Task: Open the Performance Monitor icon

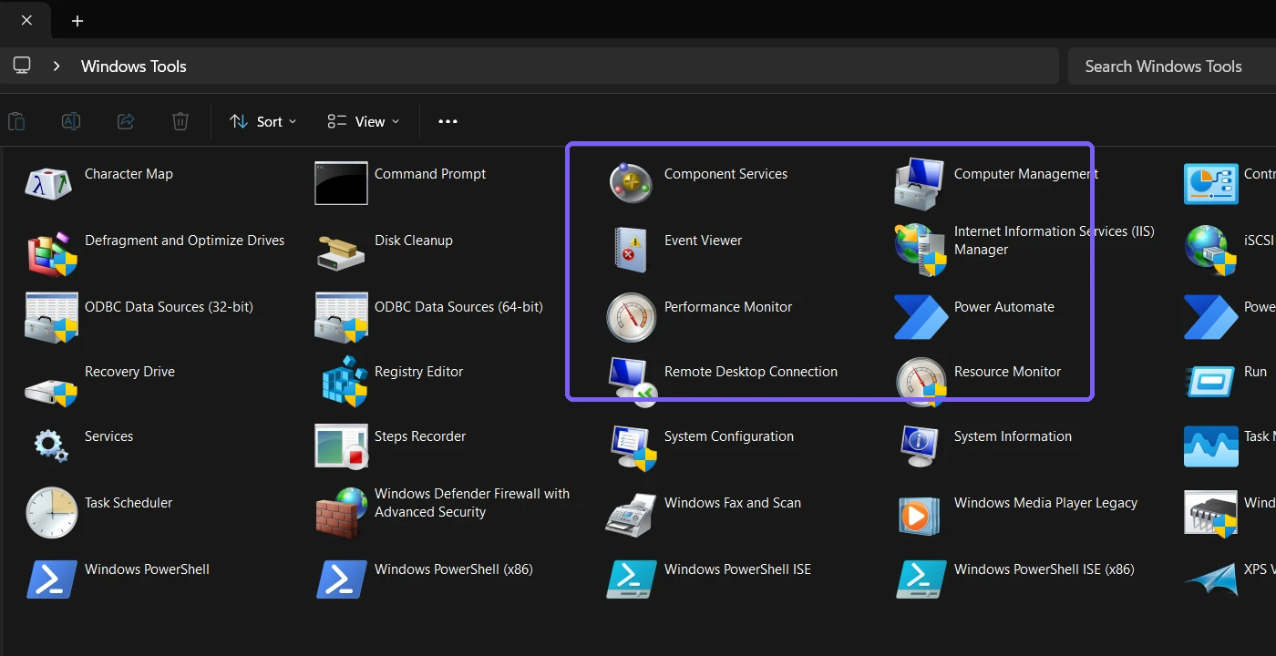Action: point(631,317)
